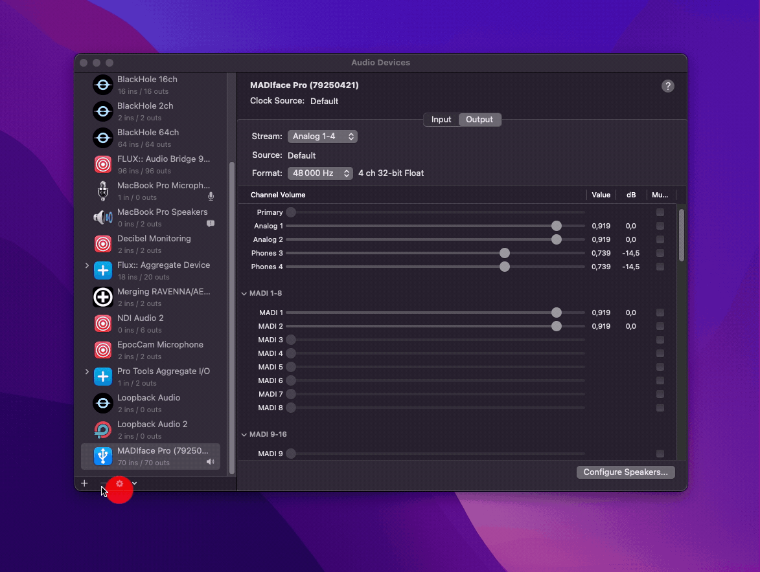760x572 pixels.
Task: Click the Merging RAVENNA/AES67 device icon
Action: (x=103, y=297)
